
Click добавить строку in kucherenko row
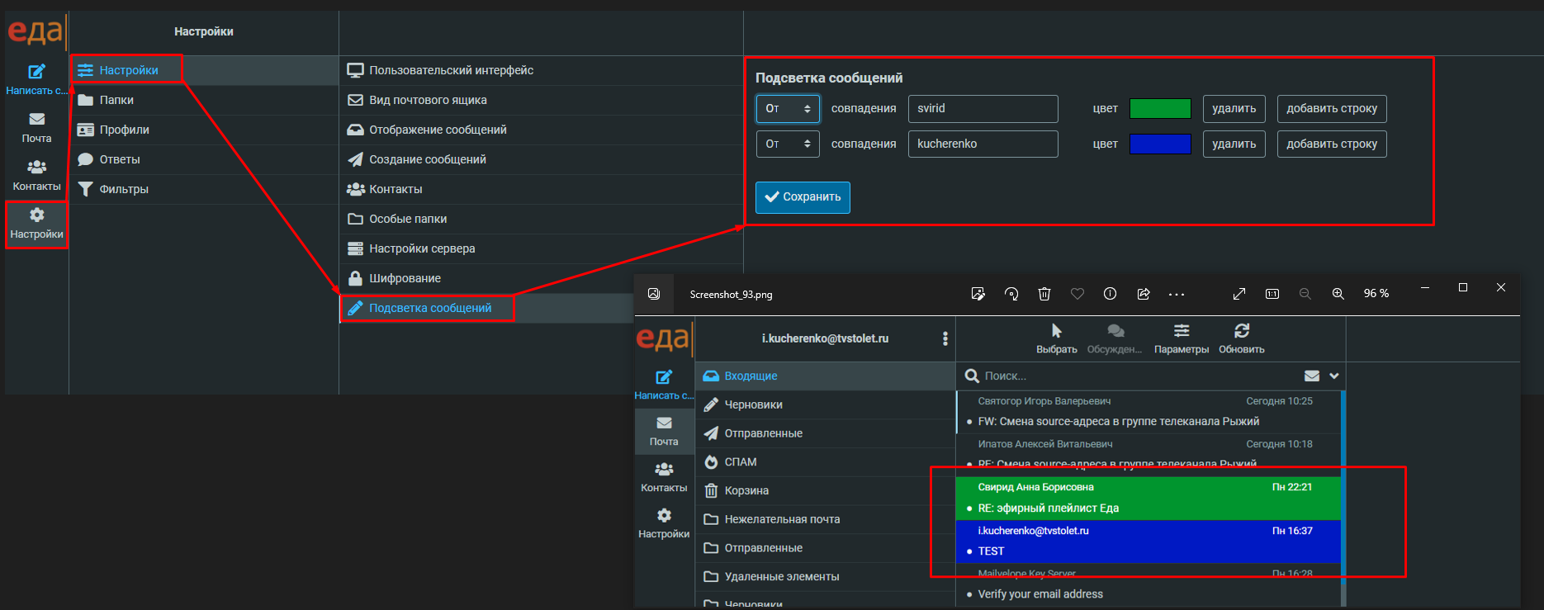click(1332, 144)
